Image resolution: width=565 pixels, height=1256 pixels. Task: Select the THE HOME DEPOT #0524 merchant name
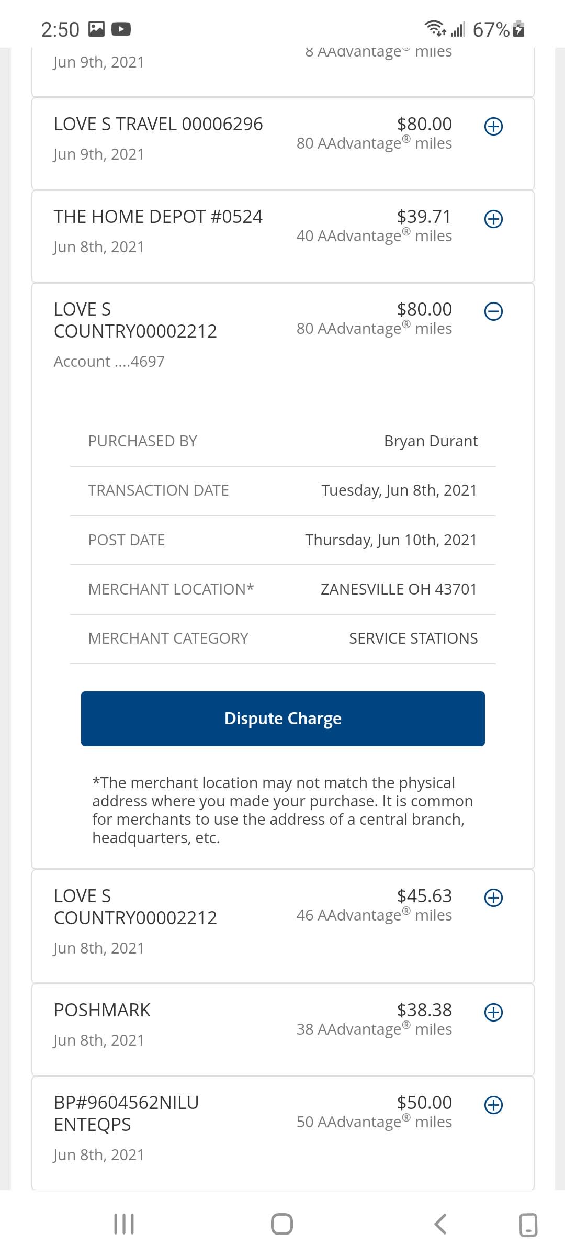pos(158,217)
